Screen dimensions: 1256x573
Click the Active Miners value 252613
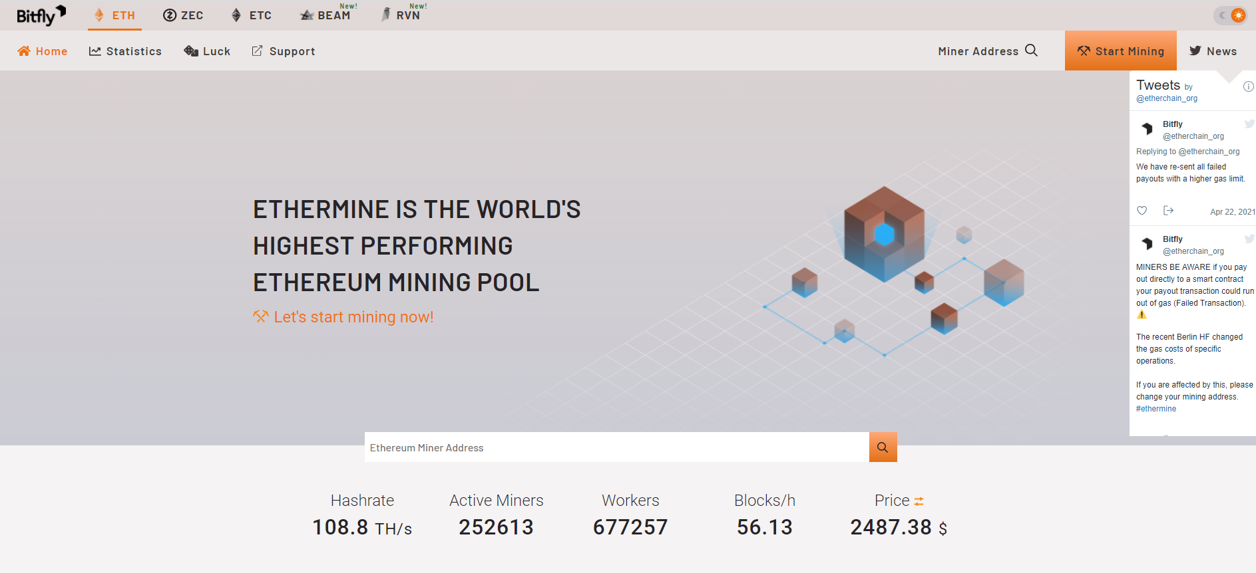pos(496,527)
